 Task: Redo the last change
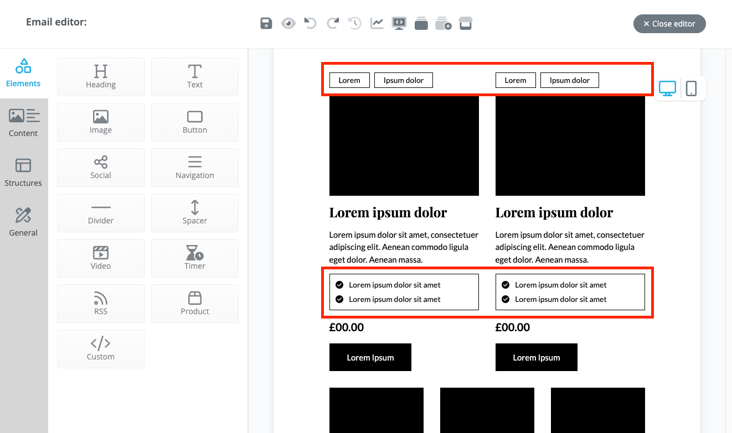tap(332, 23)
